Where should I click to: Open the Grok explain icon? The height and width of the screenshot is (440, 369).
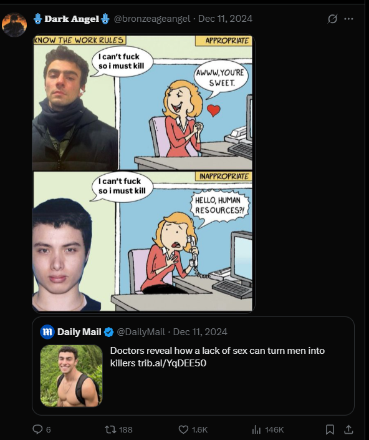[x=332, y=19]
